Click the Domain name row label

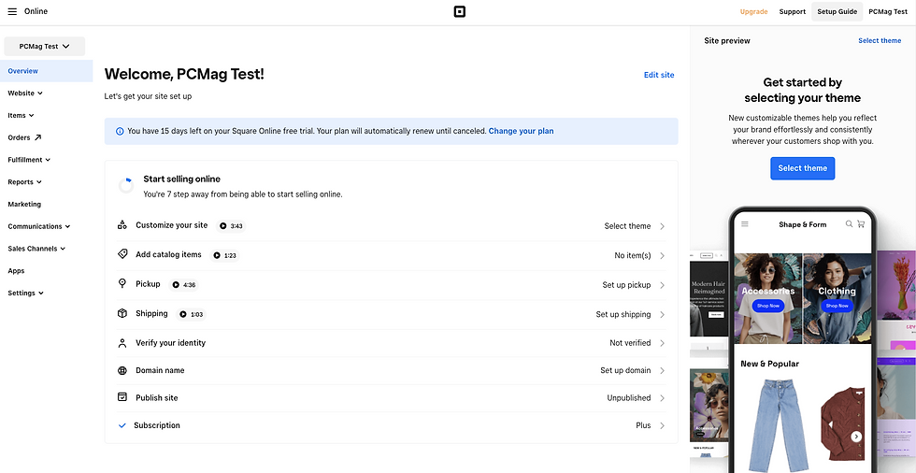tap(160, 370)
